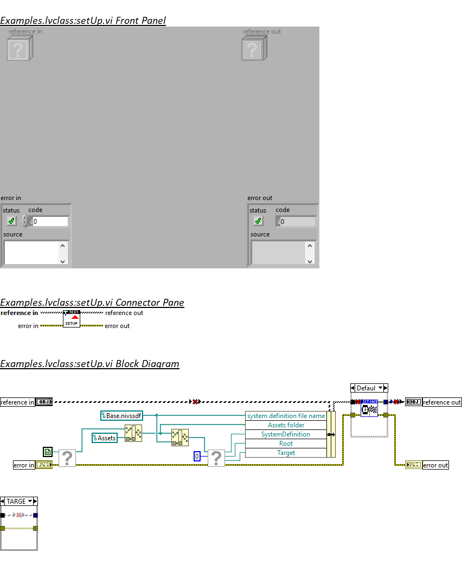Click the reference out object indicator icon
This screenshot has width=462, height=578.
tap(254, 48)
